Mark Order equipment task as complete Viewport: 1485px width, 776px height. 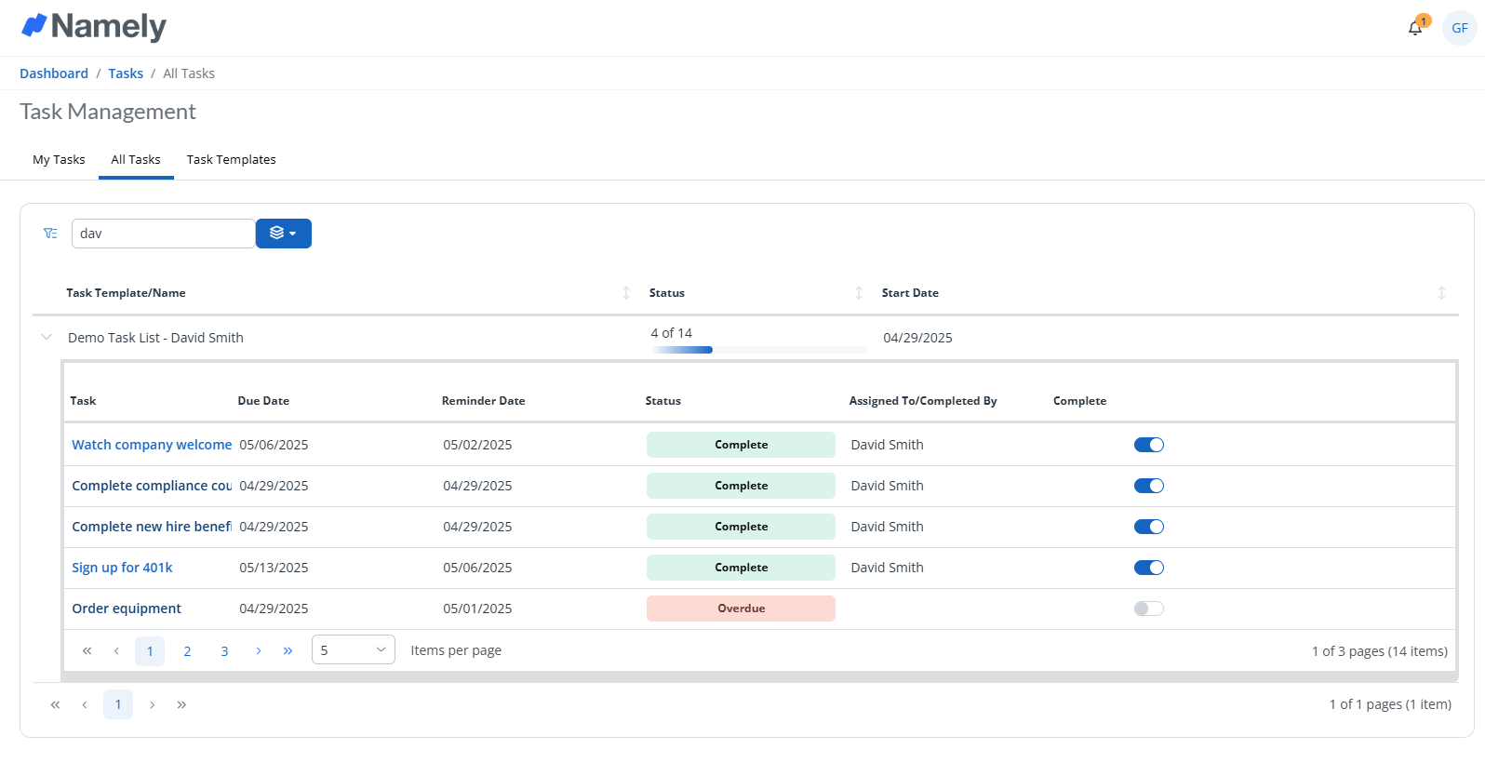1148,609
